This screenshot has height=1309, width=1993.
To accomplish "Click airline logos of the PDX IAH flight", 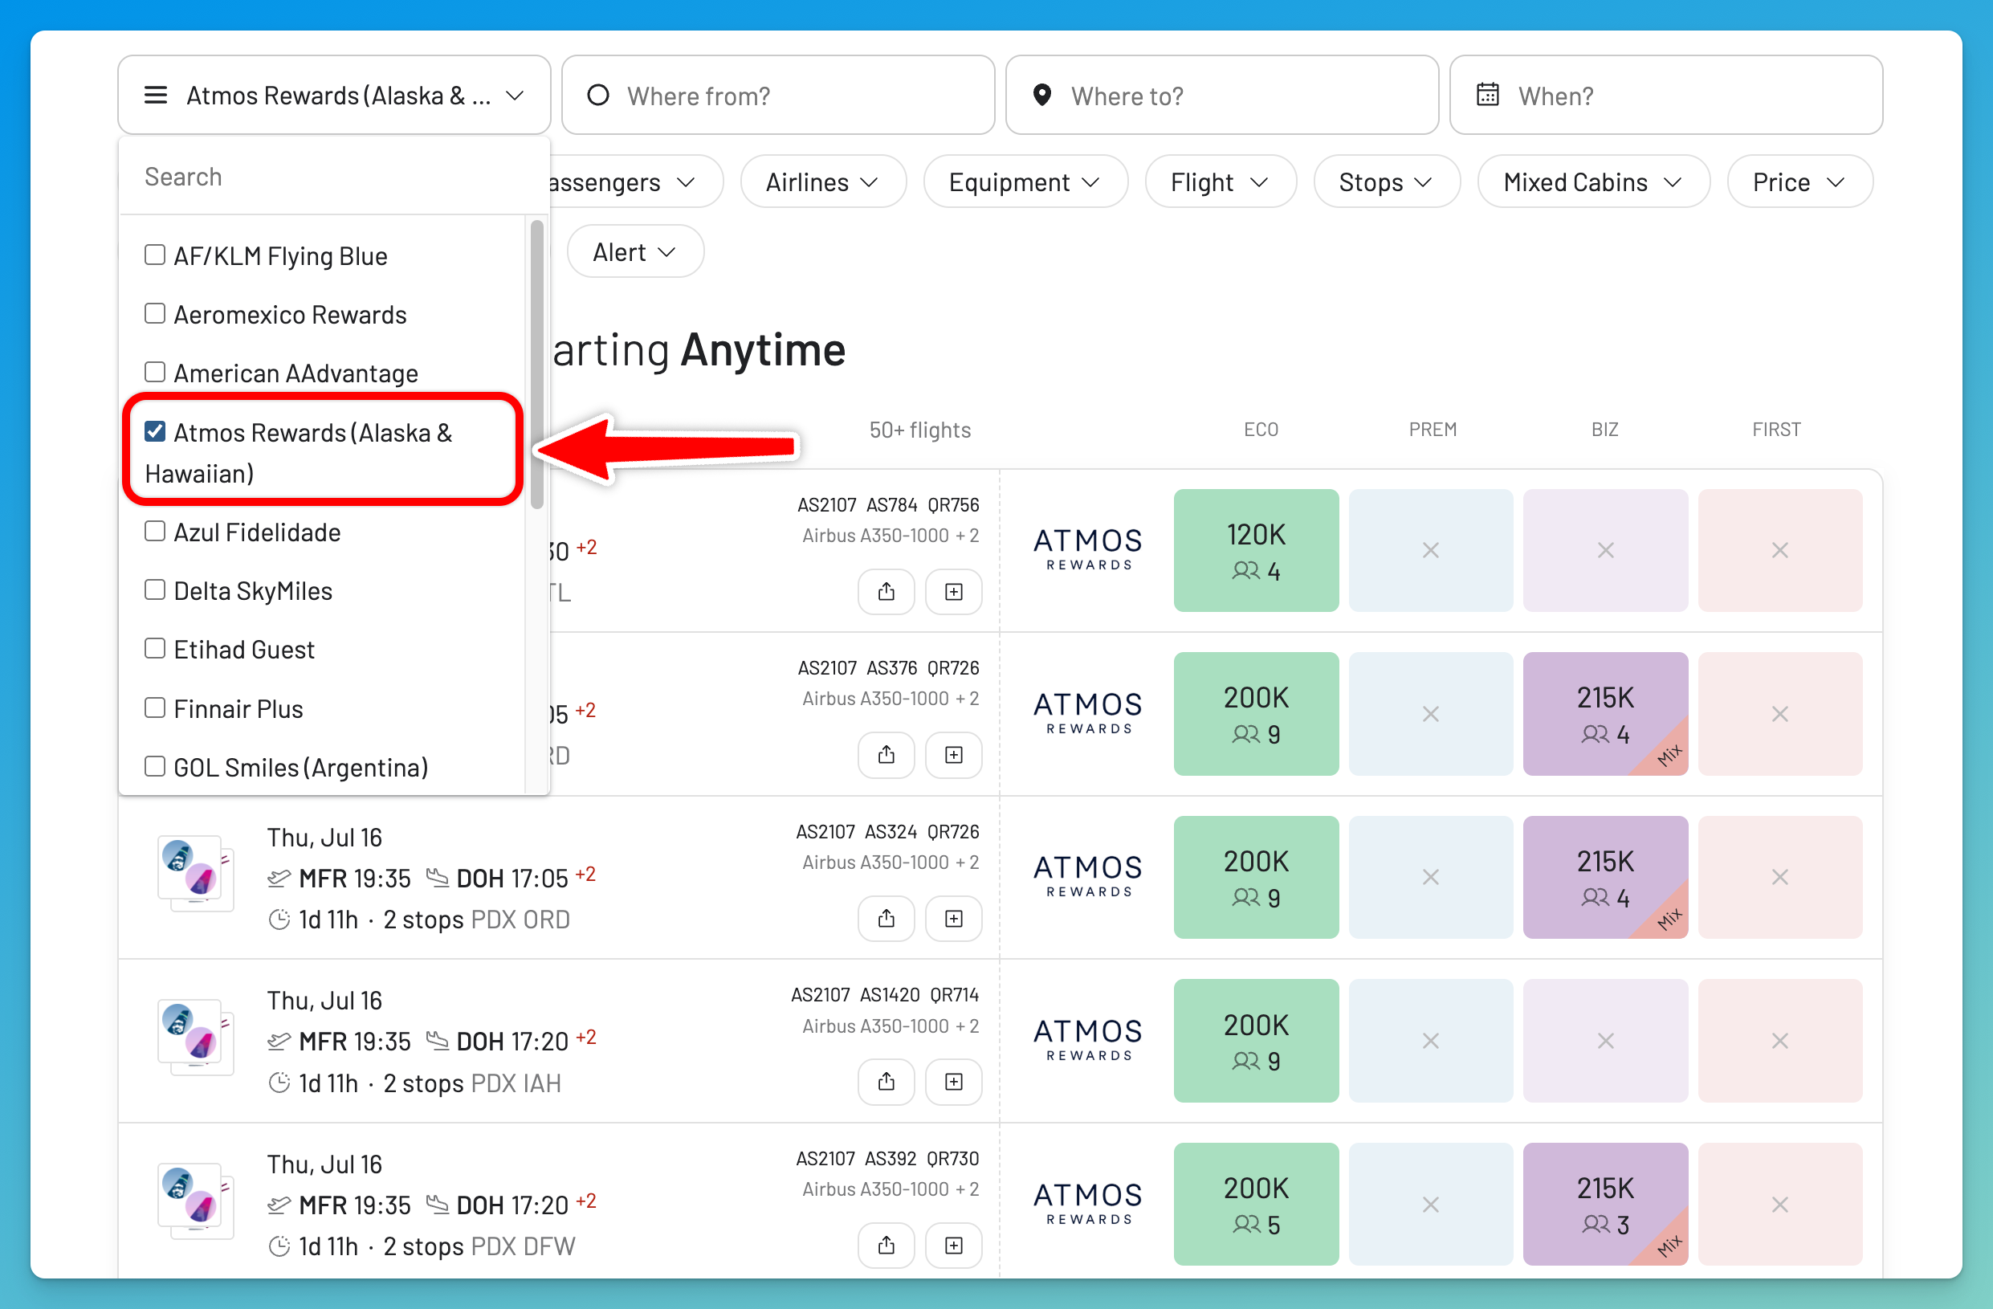I will click(196, 1038).
